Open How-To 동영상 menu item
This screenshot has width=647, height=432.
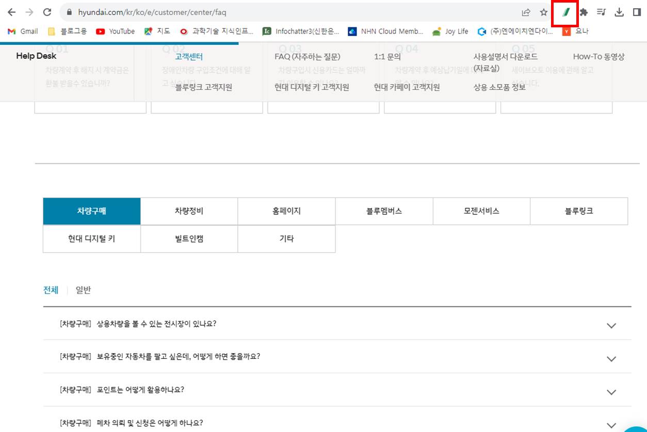pyautogui.click(x=599, y=57)
